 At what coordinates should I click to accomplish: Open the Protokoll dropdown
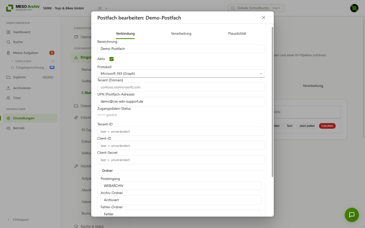(x=181, y=73)
